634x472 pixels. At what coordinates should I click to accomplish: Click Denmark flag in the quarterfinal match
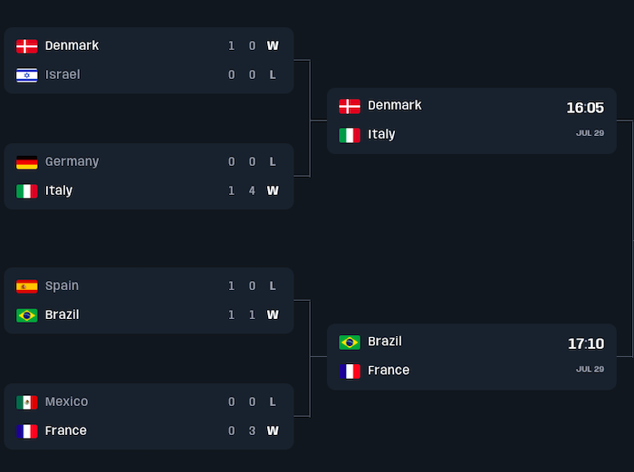click(27, 46)
